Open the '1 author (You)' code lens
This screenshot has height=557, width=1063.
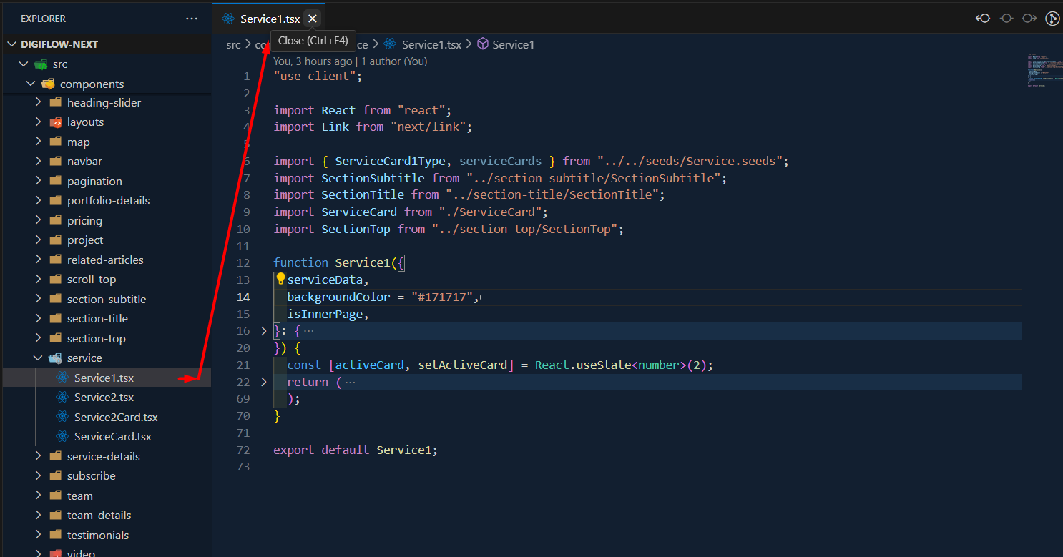[x=394, y=61]
